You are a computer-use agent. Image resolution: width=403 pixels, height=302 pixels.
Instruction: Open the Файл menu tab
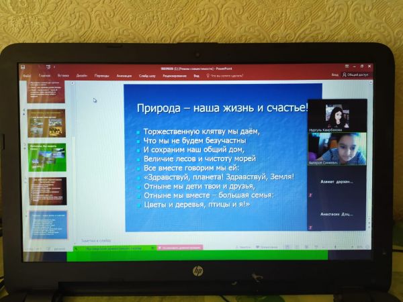pos(28,76)
